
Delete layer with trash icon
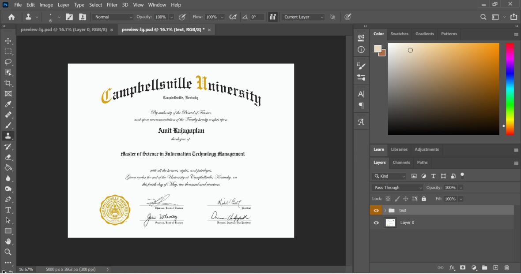click(x=506, y=267)
